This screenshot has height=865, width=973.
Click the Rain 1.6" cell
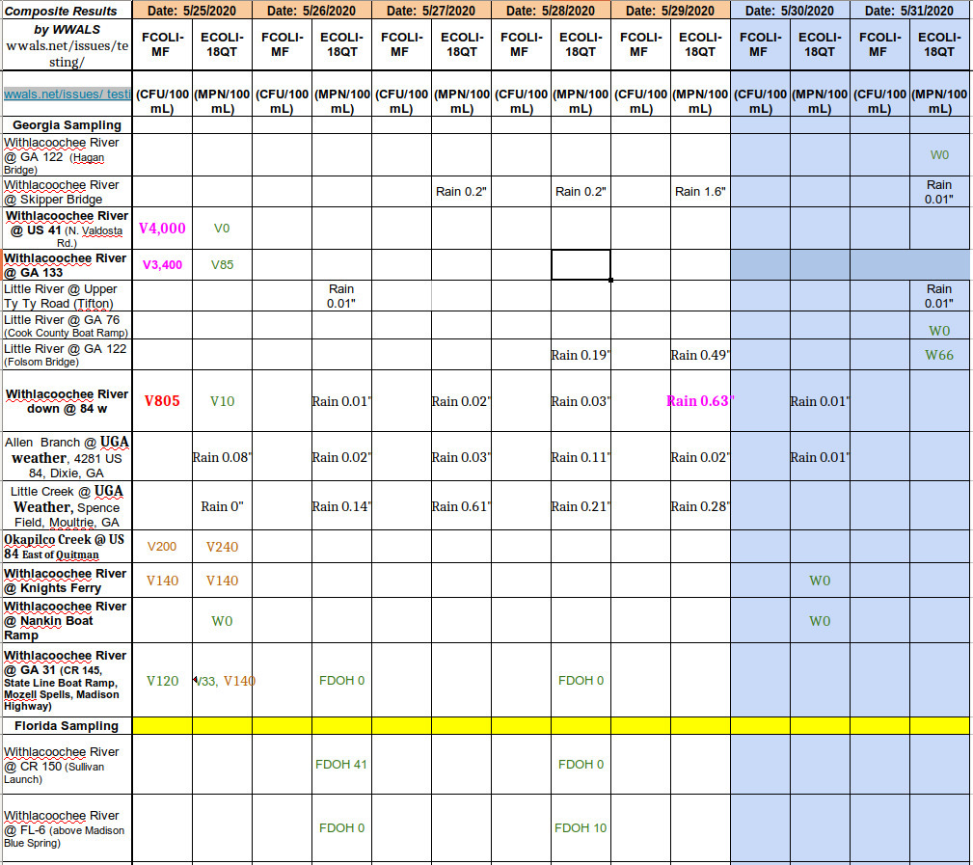pos(700,192)
